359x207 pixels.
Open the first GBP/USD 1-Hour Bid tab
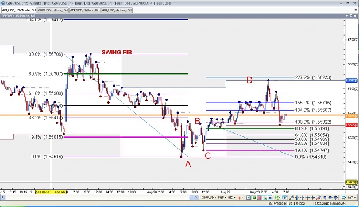(x=53, y=10)
